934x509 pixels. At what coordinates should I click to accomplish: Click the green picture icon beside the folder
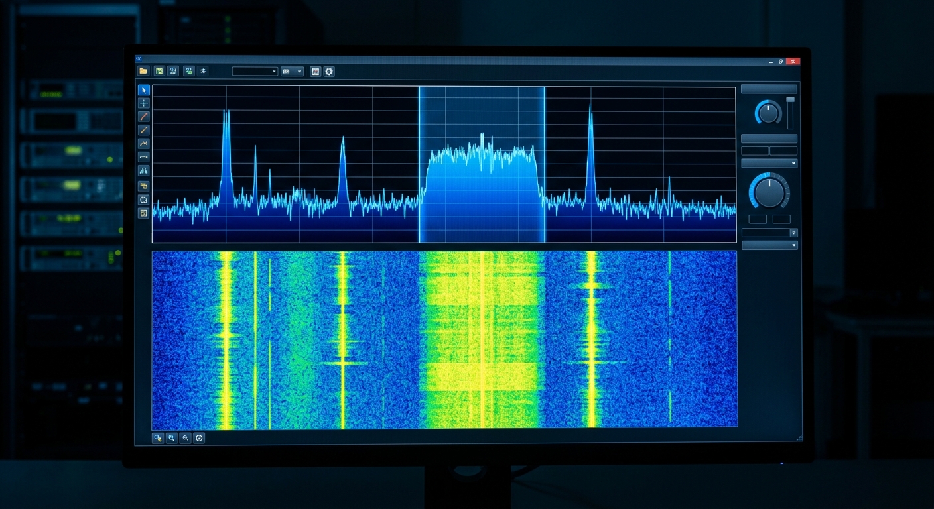tap(159, 71)
